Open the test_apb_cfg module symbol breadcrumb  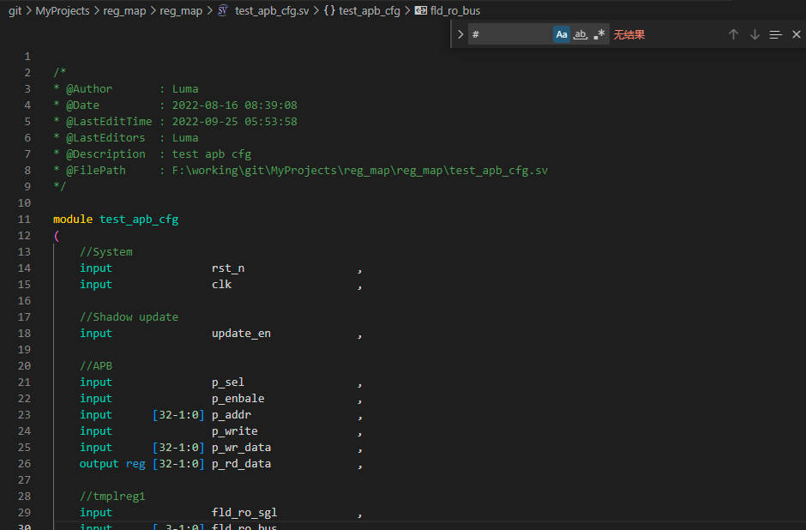pyautogui.click(x=369, y=11)
